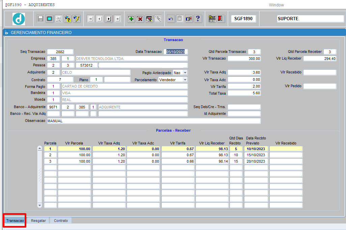The width and height of the screenshot is (346, 230).
Task: Click the Vlr Tarifa field in Transacao
Action: [244, 86]
